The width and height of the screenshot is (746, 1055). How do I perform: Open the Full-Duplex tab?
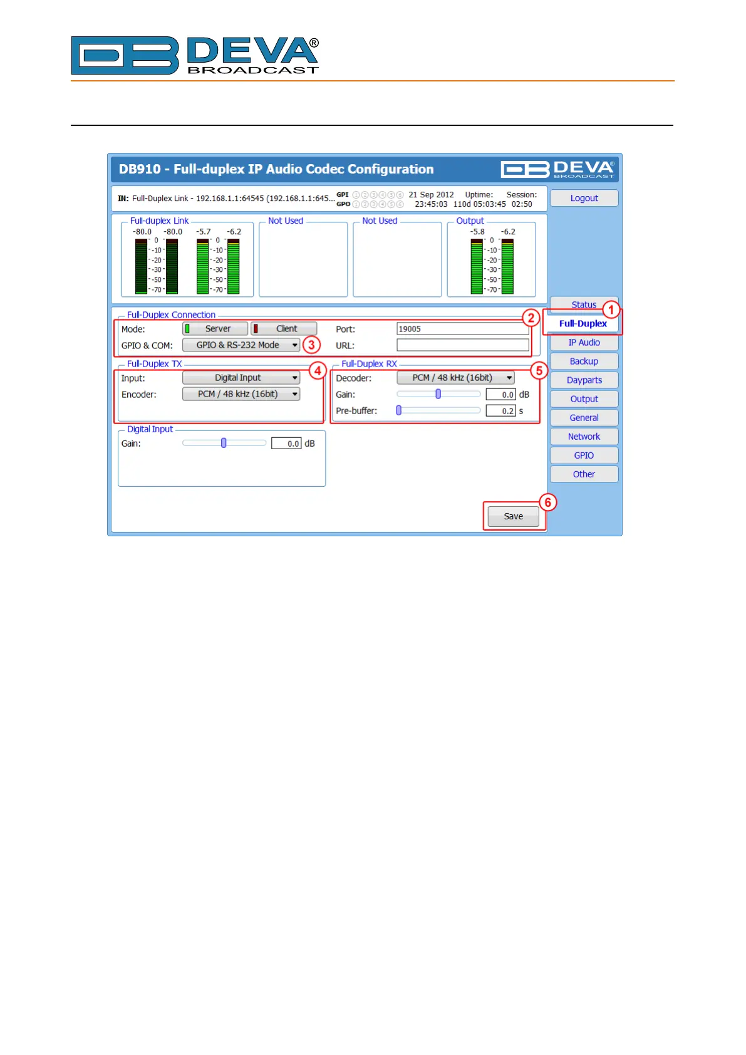(583, 323)
